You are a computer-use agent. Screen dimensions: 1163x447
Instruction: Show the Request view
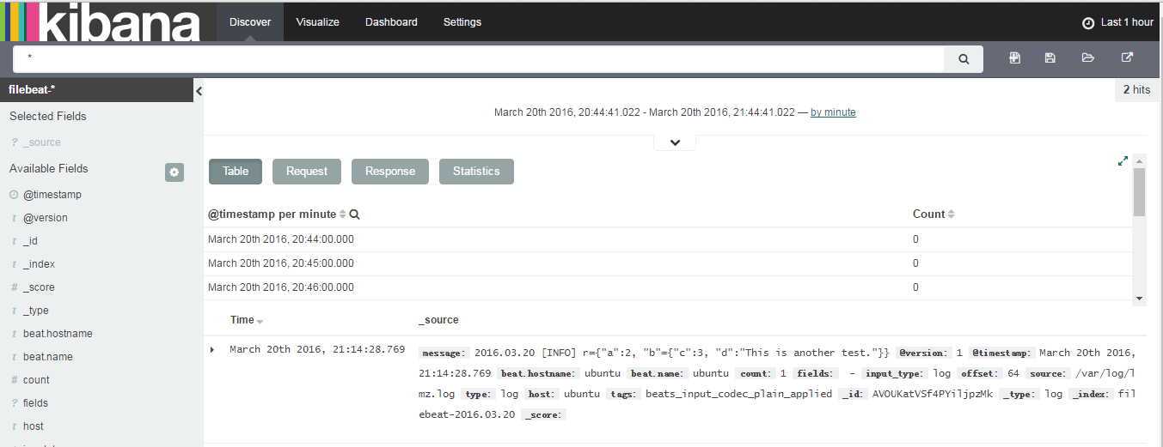(x=307, y=172)
